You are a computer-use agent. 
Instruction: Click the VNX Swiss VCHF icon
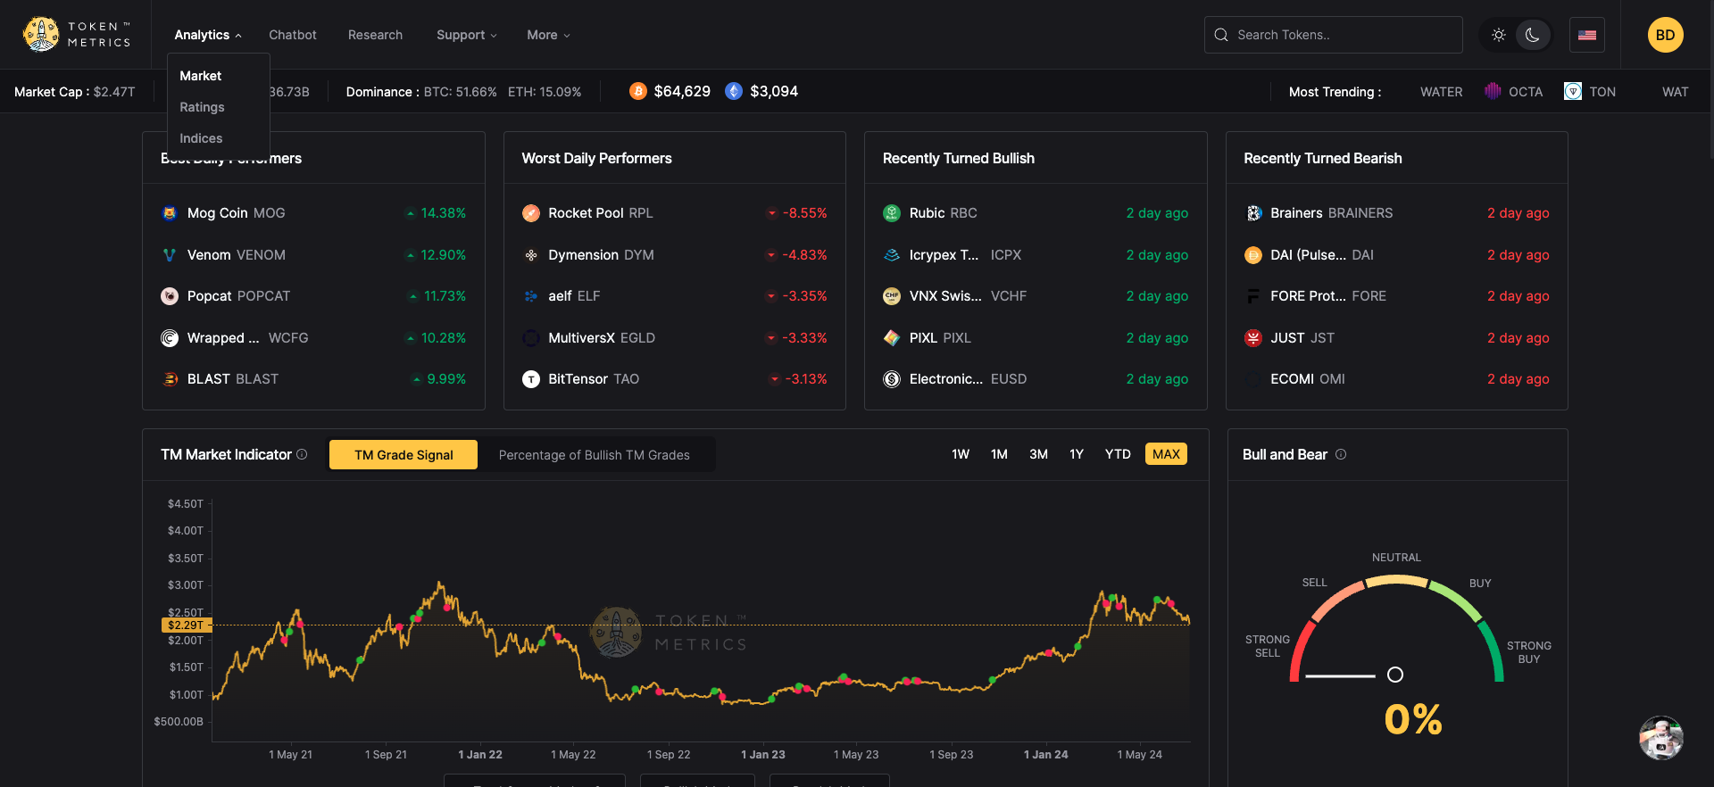(892, 296)
